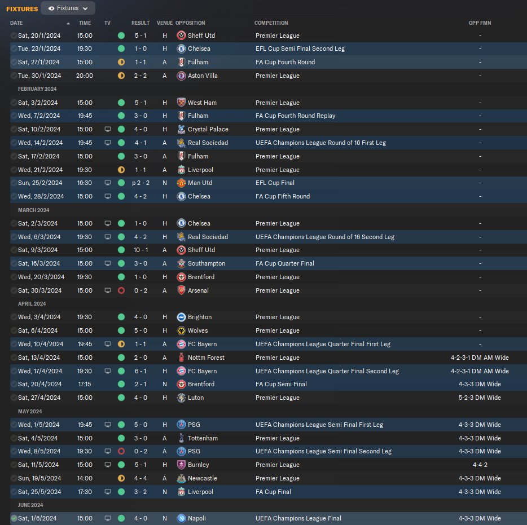Click the West Ham club badge
Viewport: 527px width, 525px height.
(x=181, y=103)
